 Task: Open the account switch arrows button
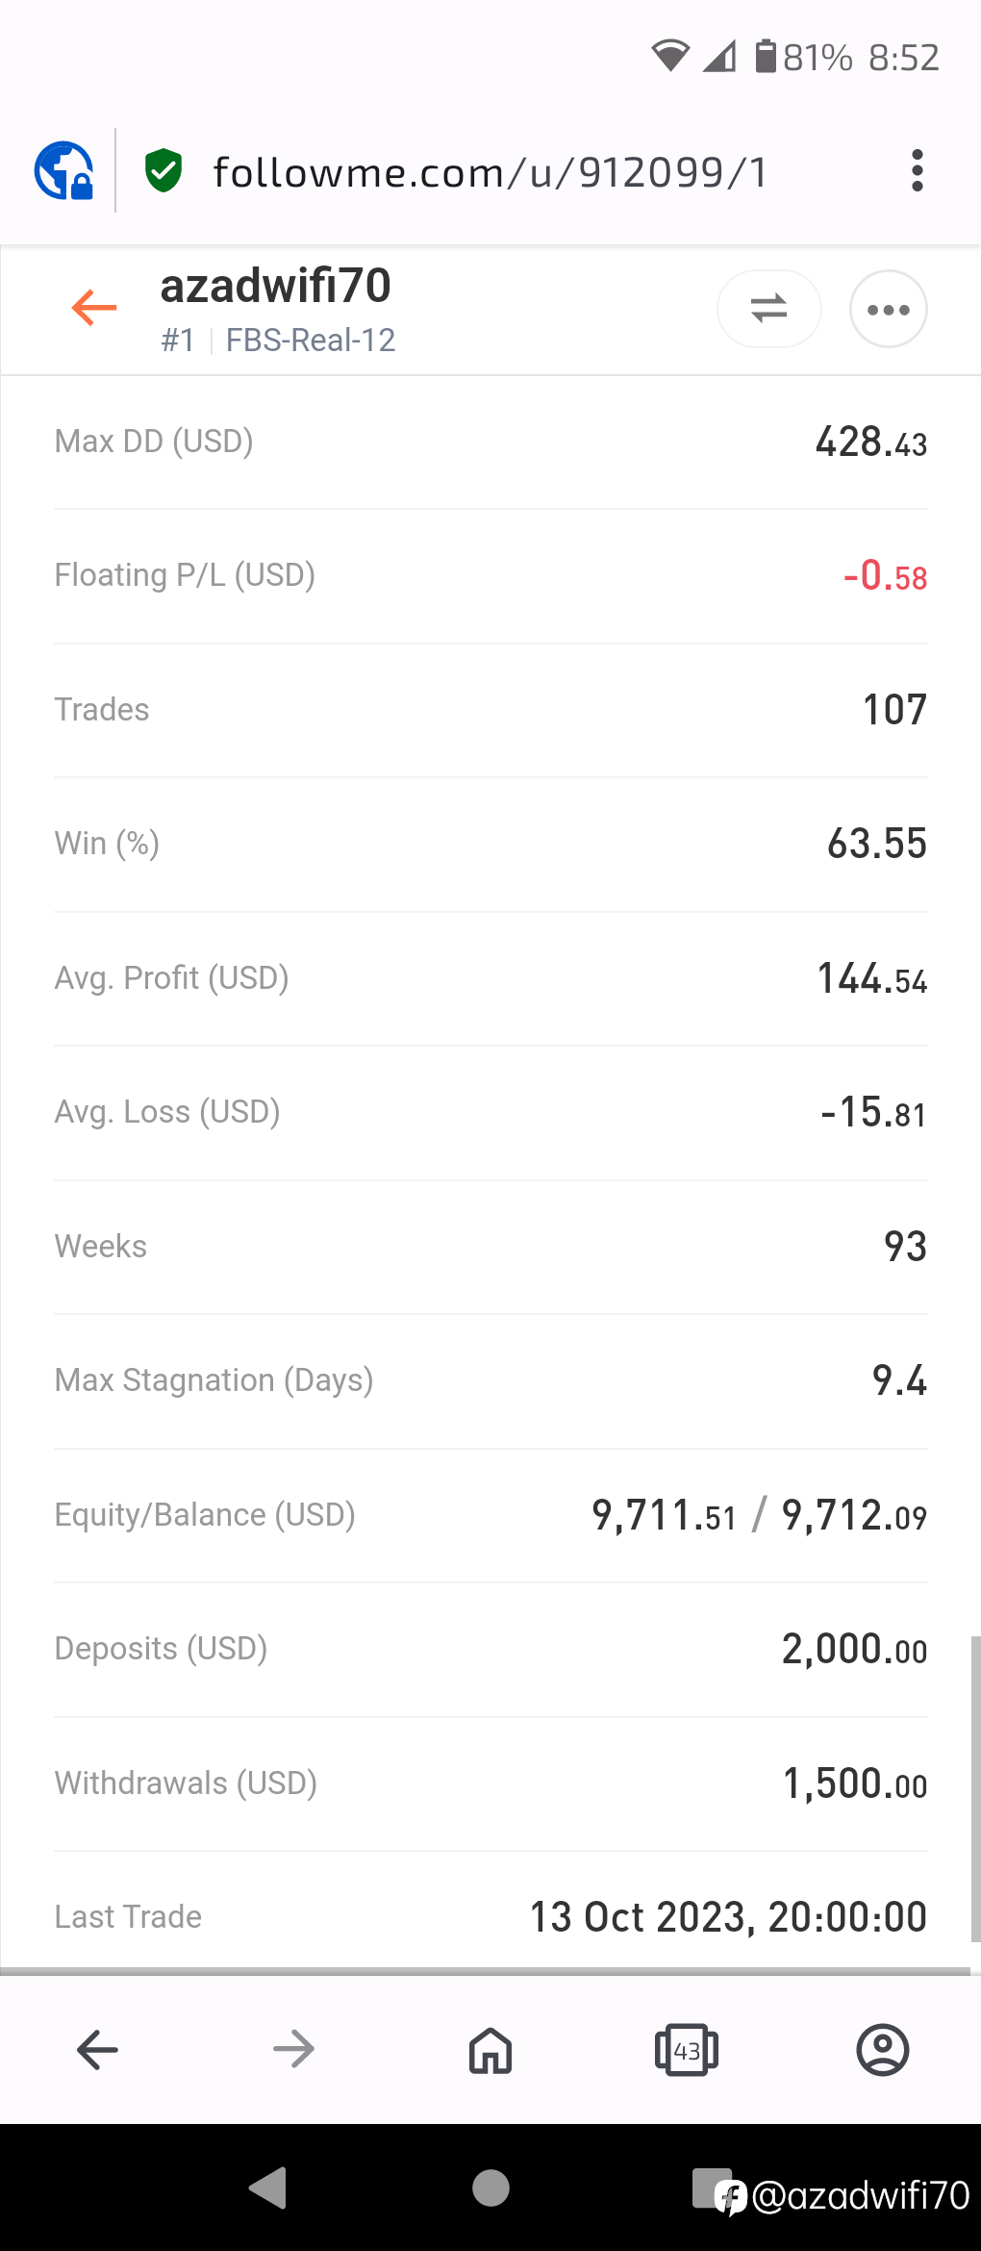[x=768, y=308]
